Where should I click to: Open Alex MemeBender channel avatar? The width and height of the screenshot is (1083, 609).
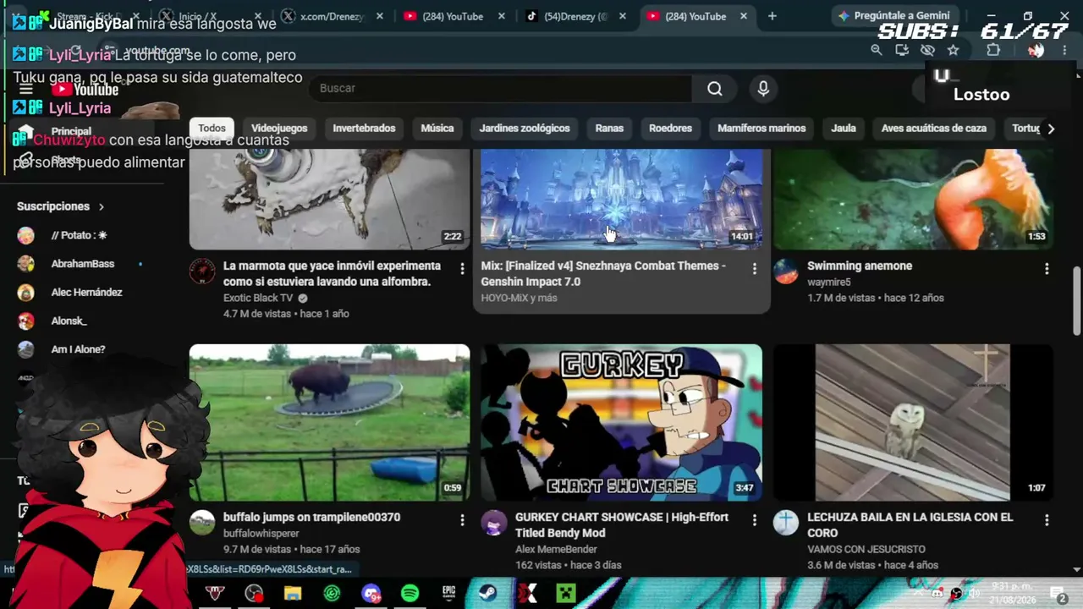494,523
